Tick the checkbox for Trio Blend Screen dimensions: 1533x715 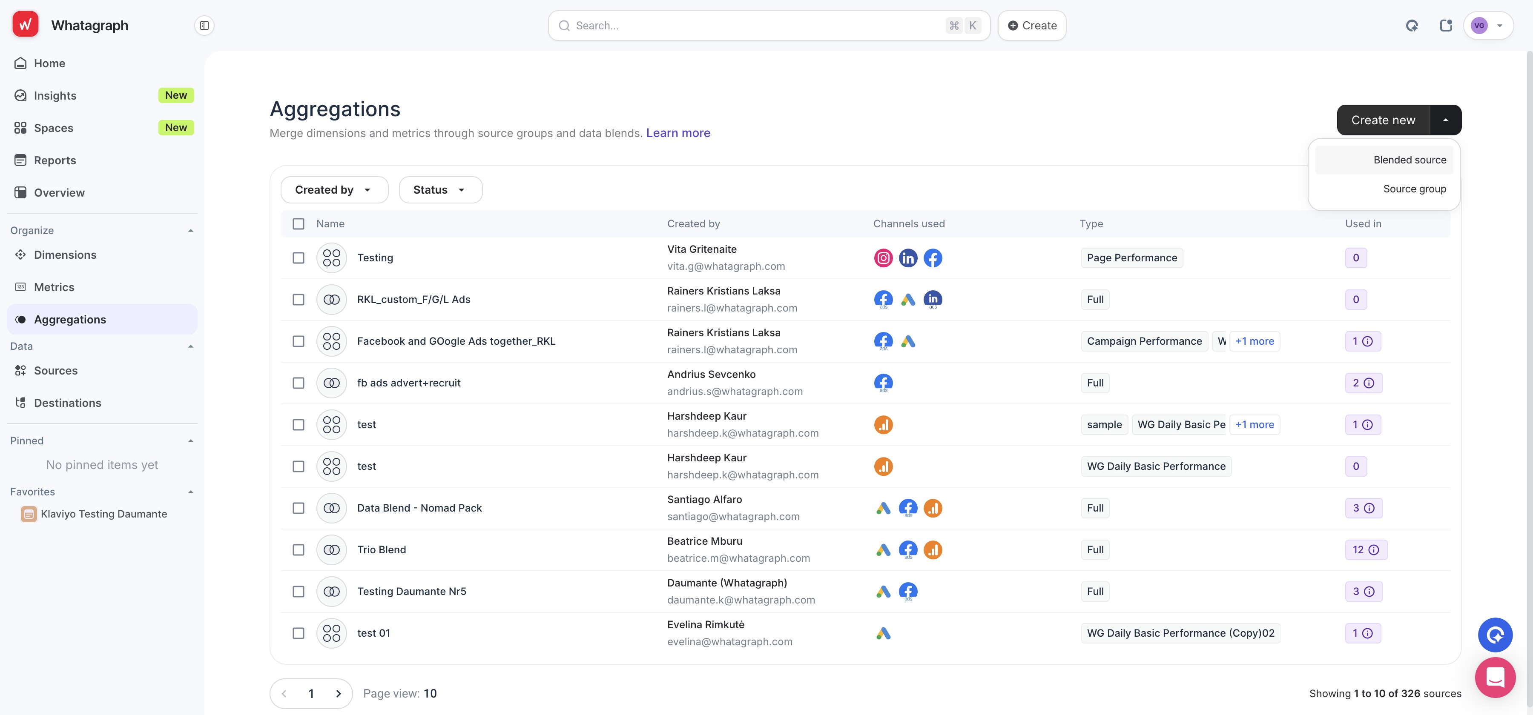pos(298,549)
